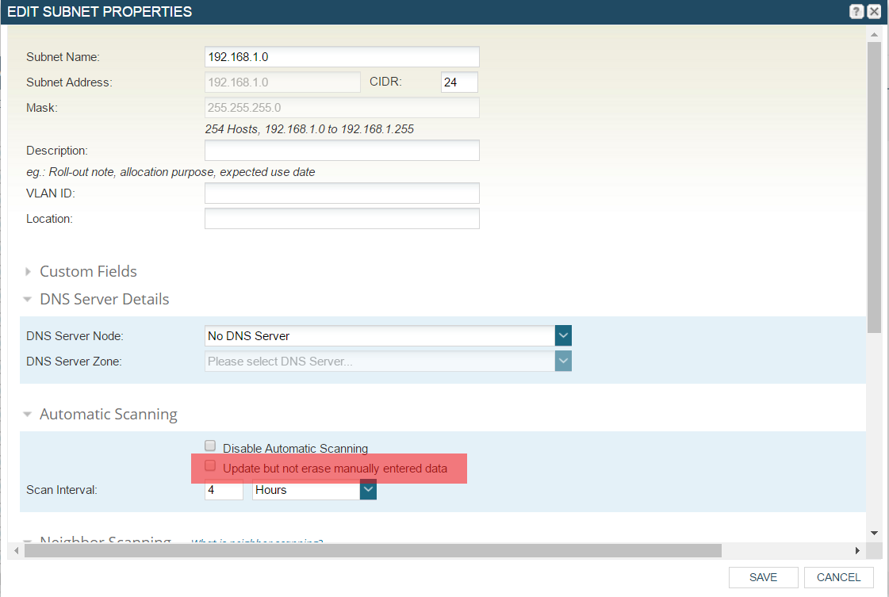This screenshot has width=889, height=597.
Task: Click the horizontal scrollbar thumb
Action: pyautogui.click(x=373, y=550)
